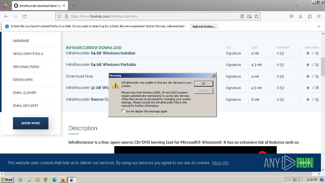
Task: Download InfraRecorder 64-bit Windows Portable
Action: [x=101, y=65]
